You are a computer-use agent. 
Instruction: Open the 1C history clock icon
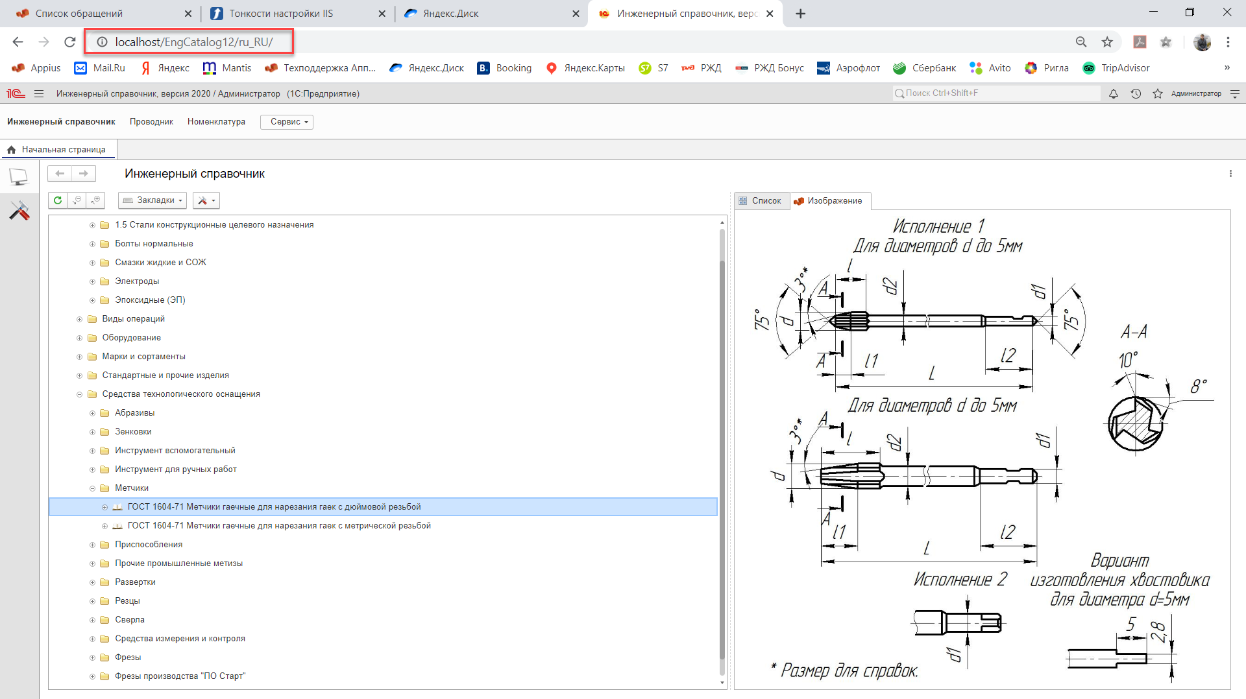click(x=1136, y=94)
